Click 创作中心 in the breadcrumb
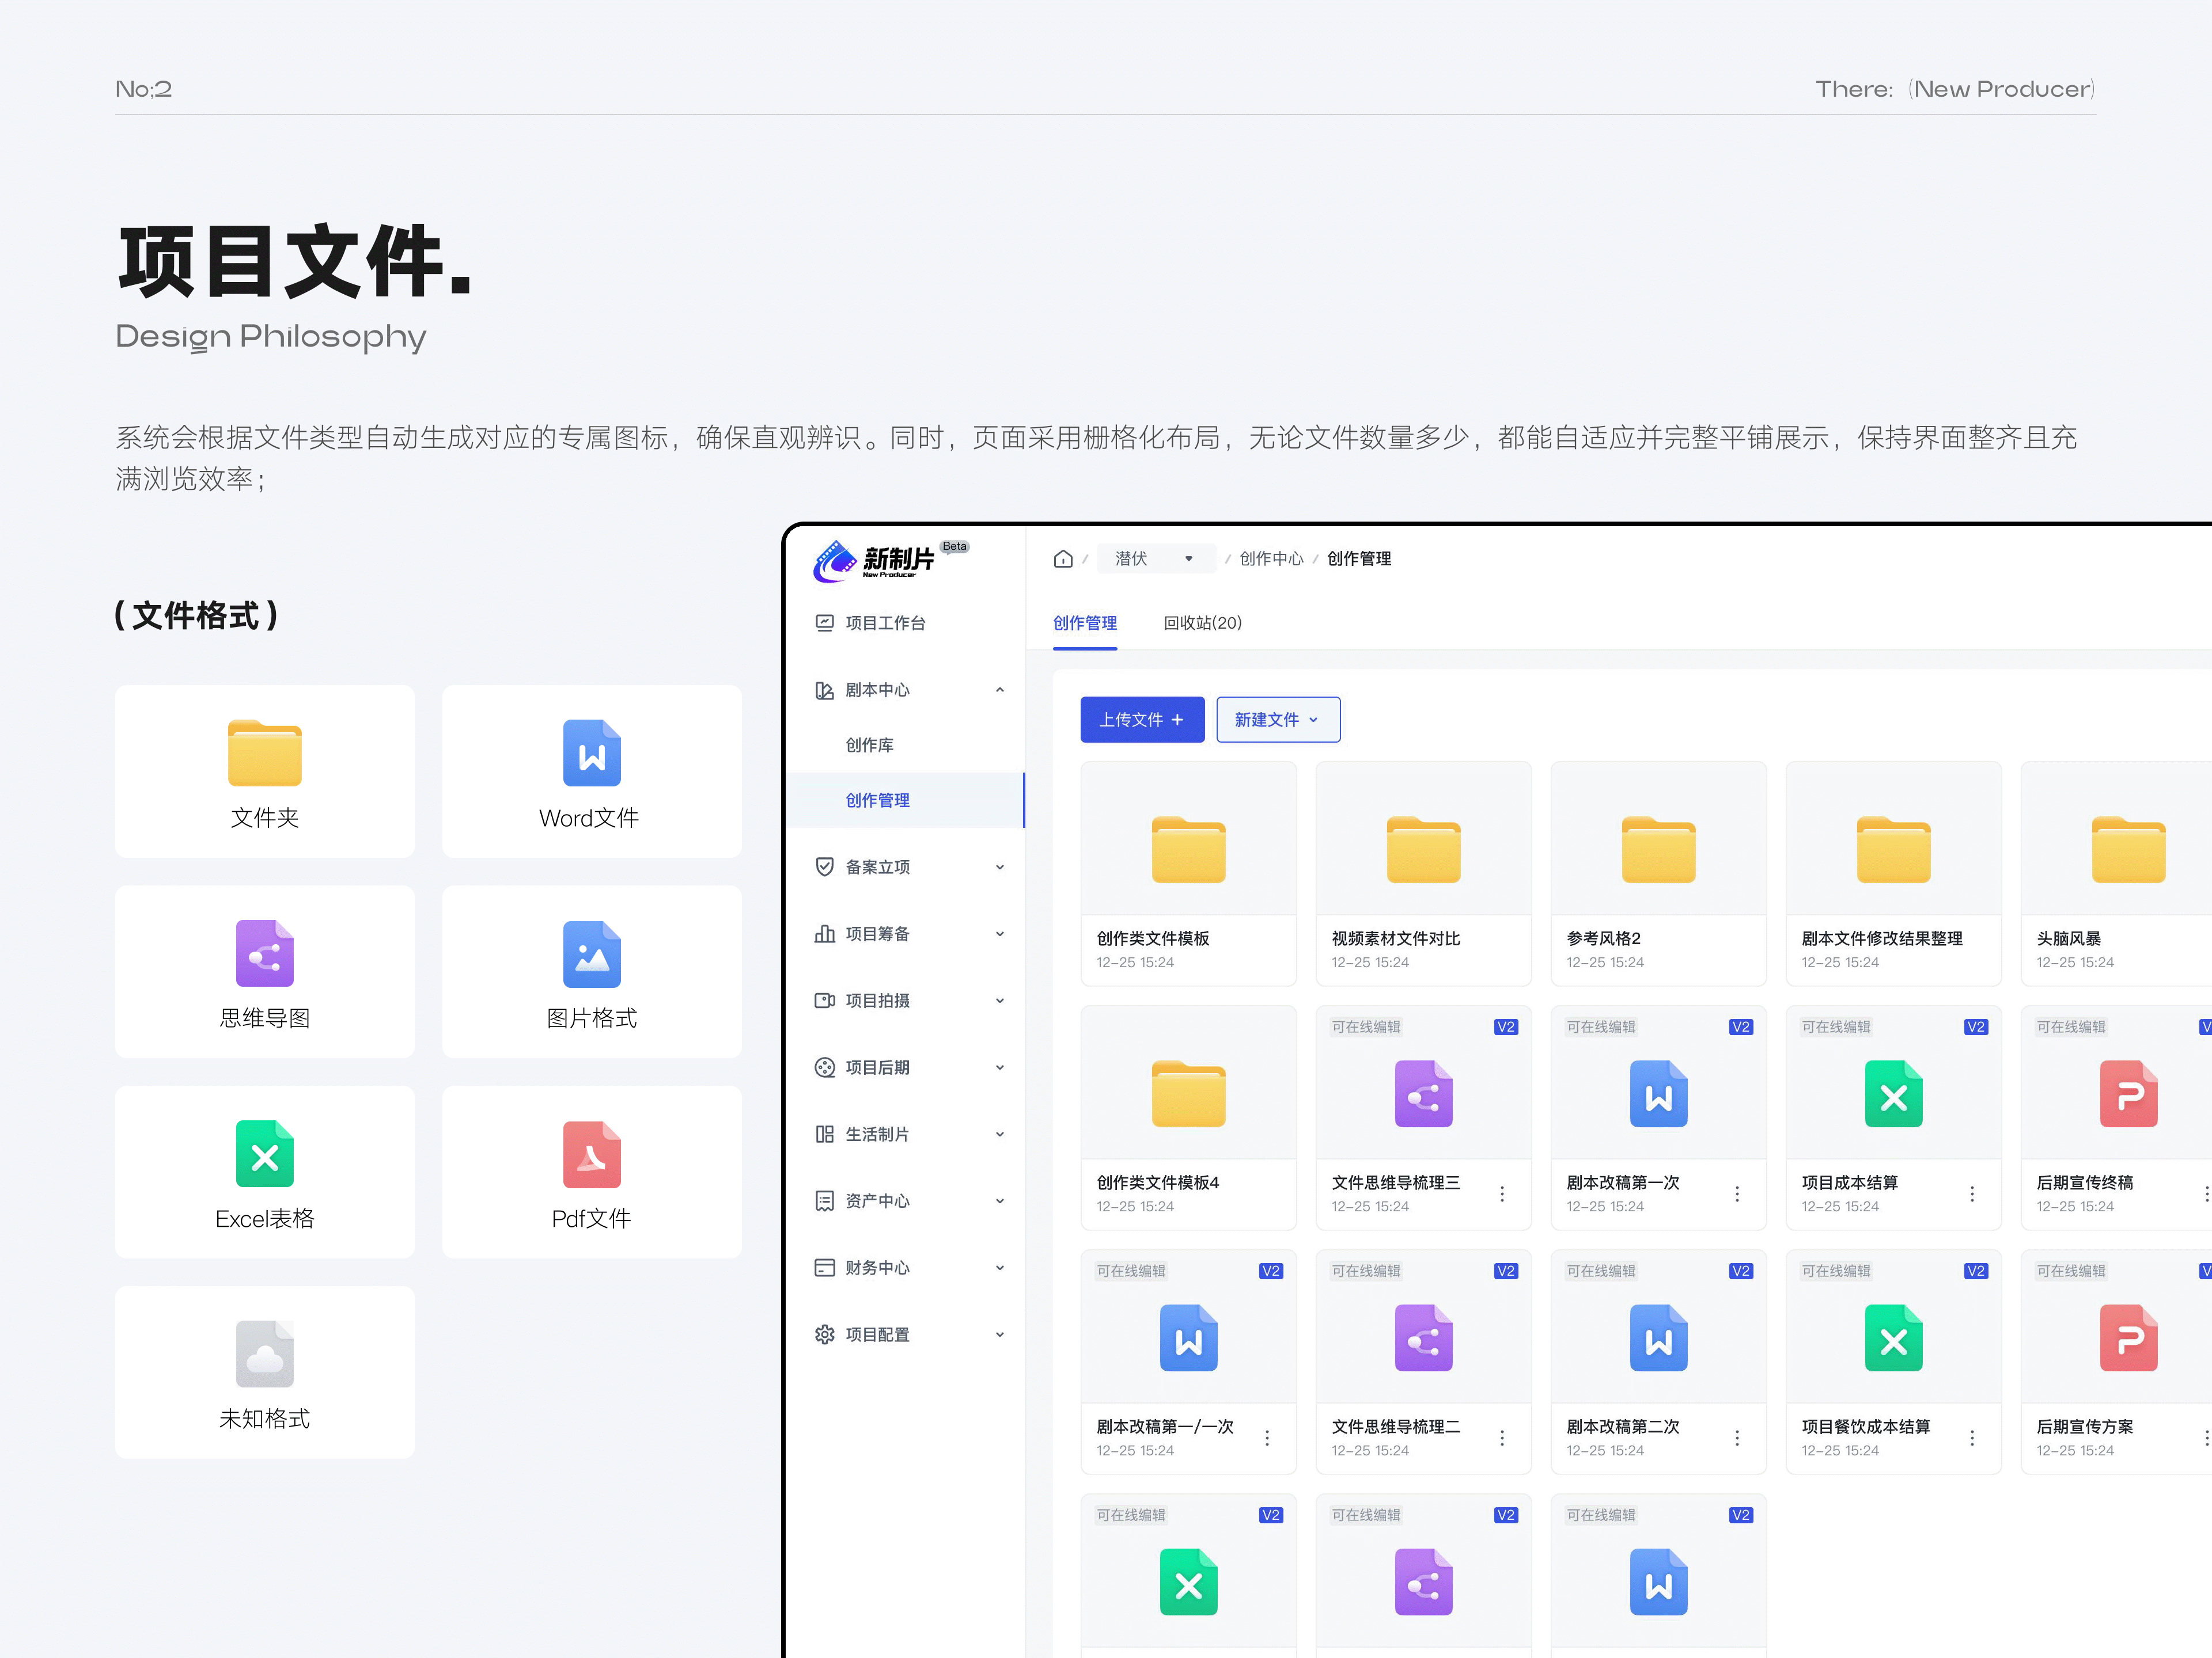Screen dimensions: 2212x1658 (1271, 558)
